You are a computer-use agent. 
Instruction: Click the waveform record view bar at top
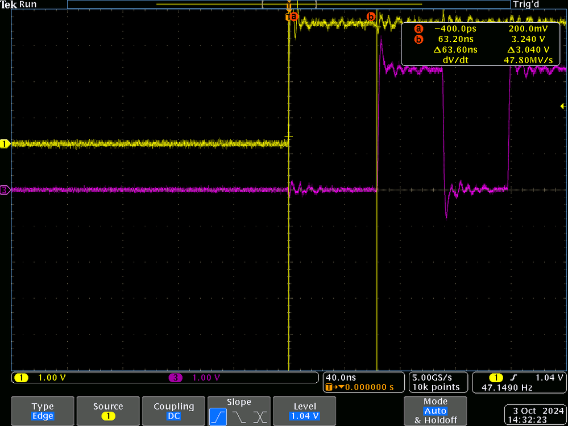pyautogui.click(x=289, y=5)
